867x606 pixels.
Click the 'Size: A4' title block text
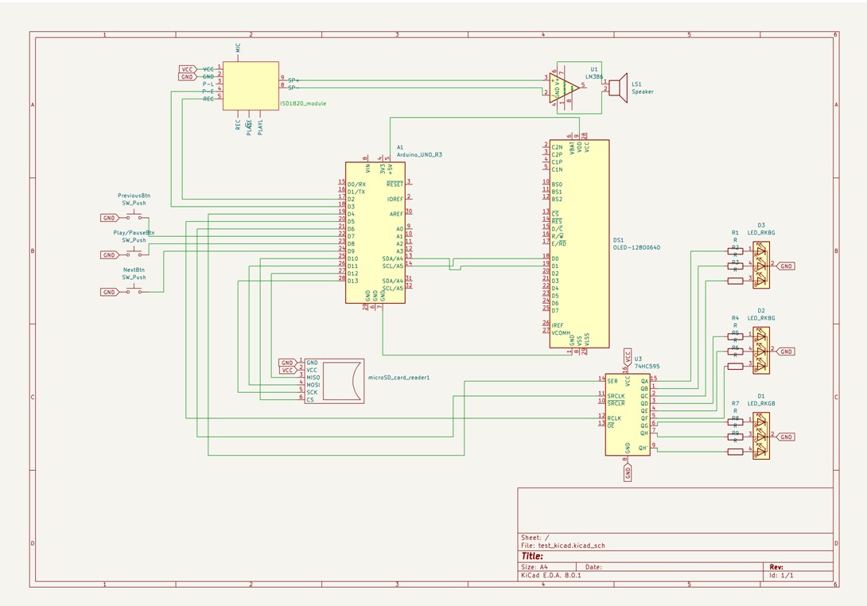click(535, 567)
